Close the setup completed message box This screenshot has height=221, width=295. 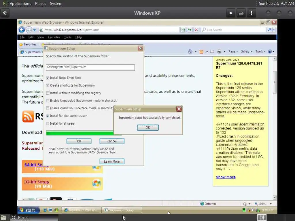tap(179, 109)
